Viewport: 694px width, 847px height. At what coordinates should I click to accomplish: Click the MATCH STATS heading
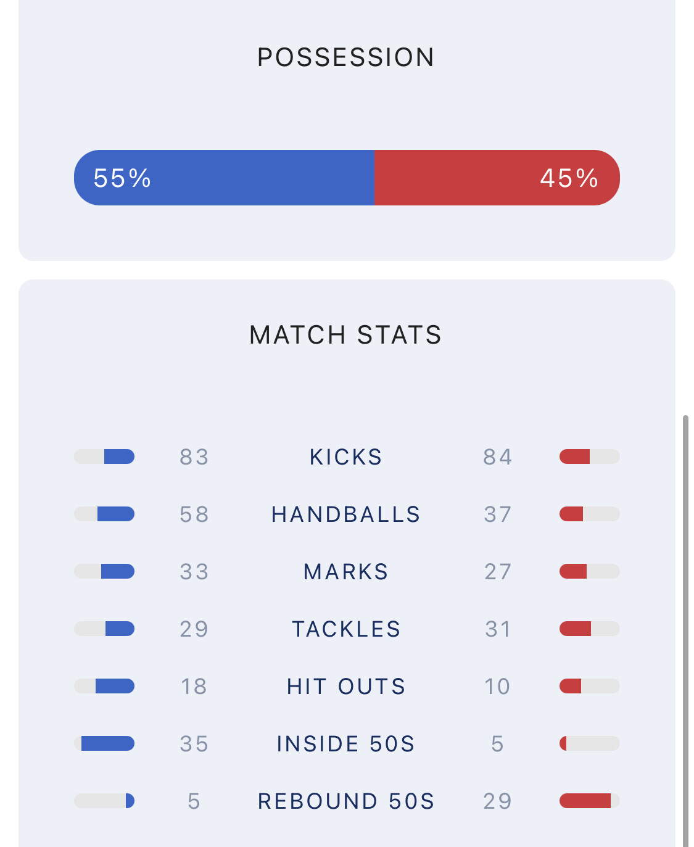pos(346,335)
